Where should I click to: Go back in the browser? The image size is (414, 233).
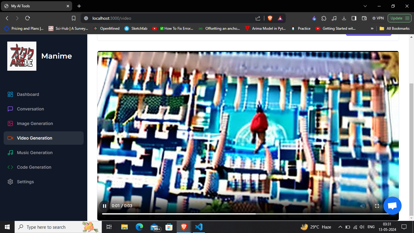coord(7,18)
